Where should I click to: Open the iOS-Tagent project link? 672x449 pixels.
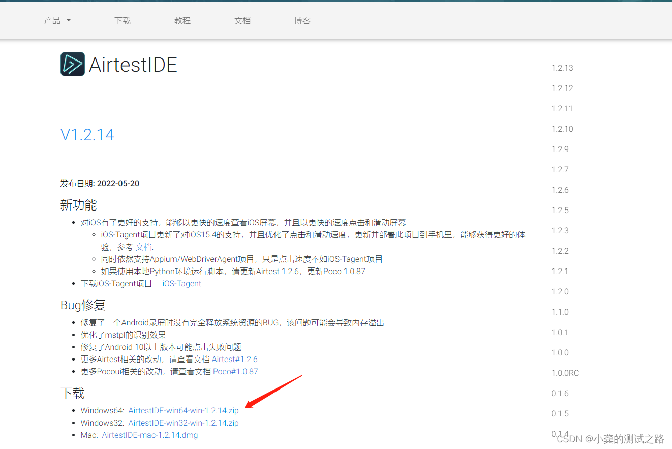[182, 284]
